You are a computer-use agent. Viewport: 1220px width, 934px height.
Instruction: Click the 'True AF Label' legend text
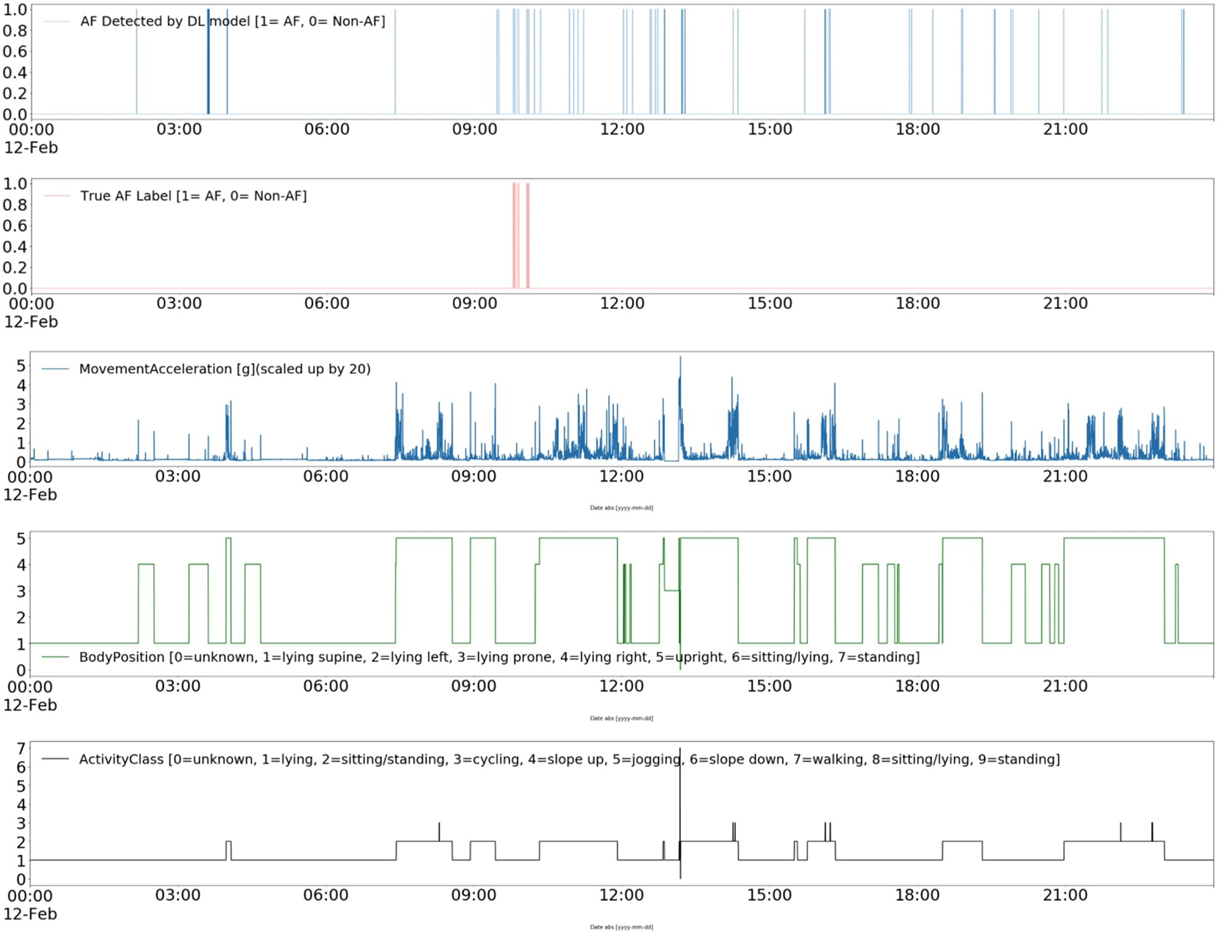(193, 196)
